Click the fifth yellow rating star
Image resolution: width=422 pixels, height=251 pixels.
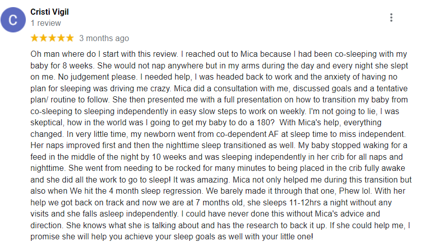coord(70,38)
